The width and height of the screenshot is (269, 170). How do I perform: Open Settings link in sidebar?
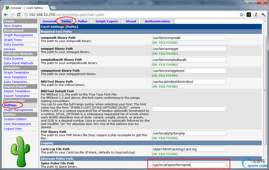click(10, 105)
